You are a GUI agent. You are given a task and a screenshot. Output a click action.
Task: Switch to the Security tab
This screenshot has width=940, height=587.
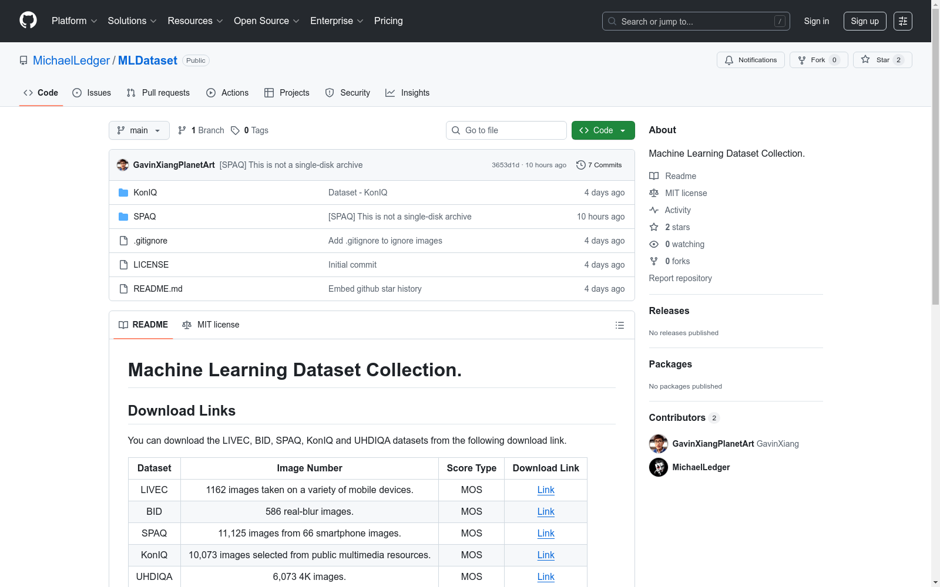point(348,93)
